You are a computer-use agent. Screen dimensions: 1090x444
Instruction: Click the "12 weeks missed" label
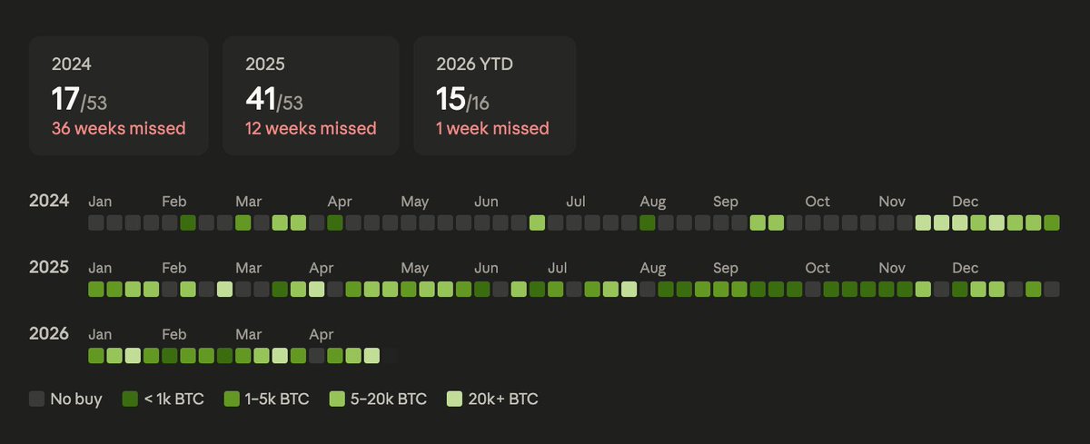point(311,128)
